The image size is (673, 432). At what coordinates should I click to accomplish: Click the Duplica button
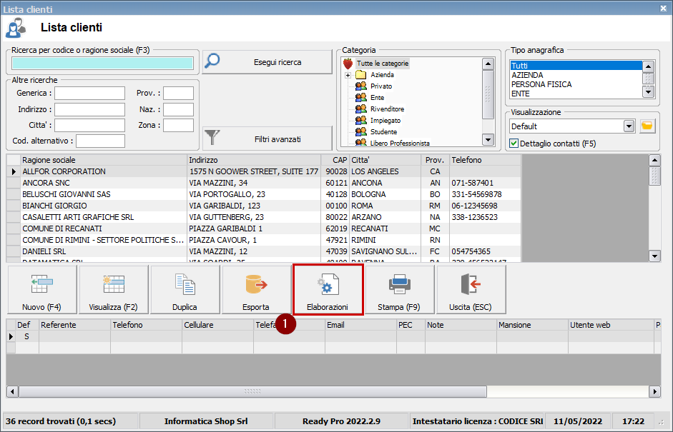click(185, 290)
